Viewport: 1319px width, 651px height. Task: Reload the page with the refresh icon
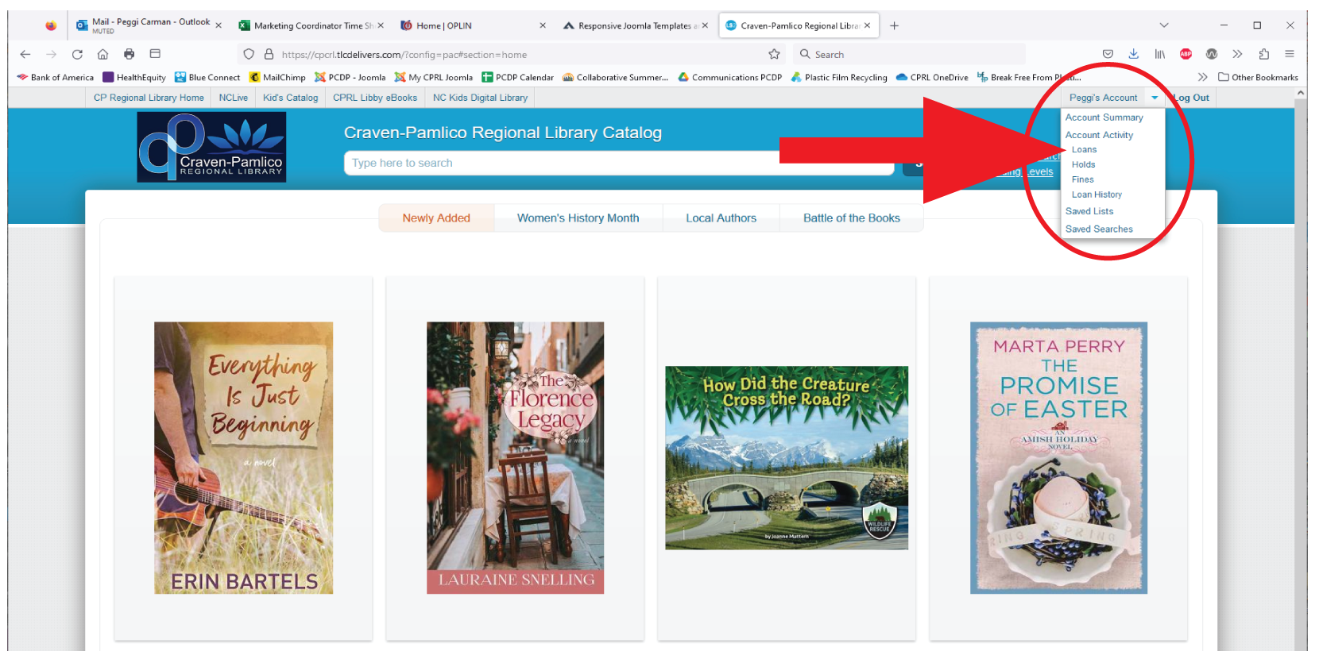[x=77, y=54]
